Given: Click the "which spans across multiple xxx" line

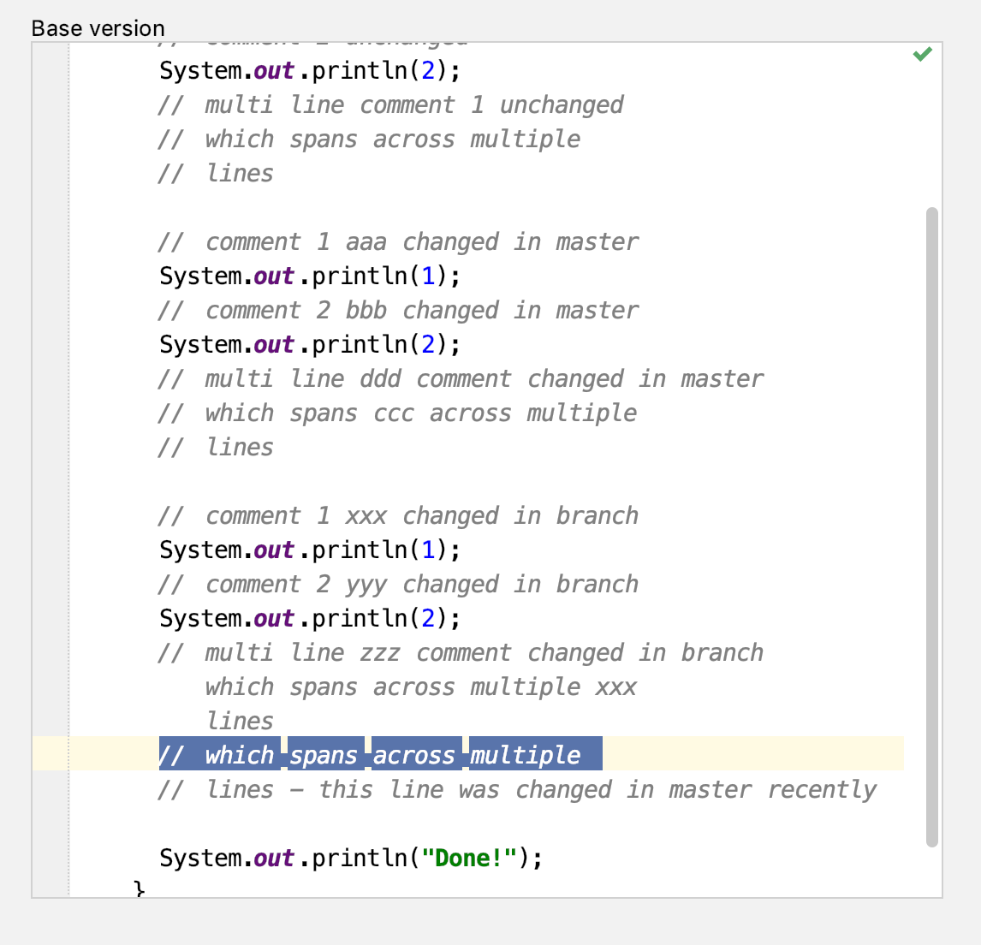Looking at the screenshot, I should (420, 687).
